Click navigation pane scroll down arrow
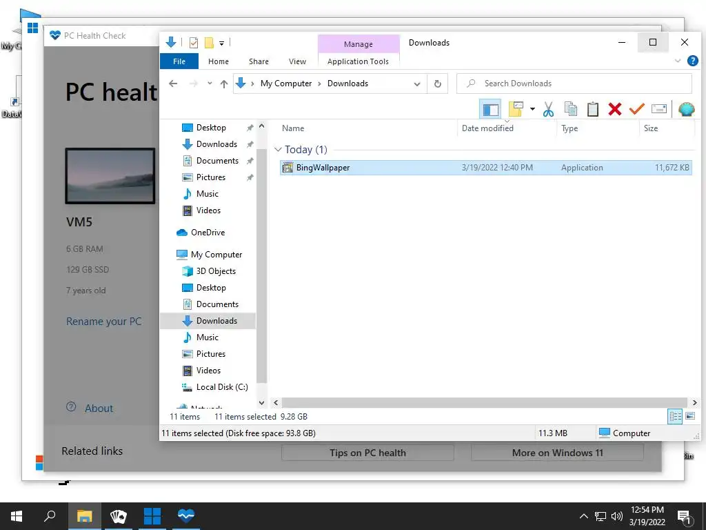This screenshot has width=706, height=530. pos(261,402)
